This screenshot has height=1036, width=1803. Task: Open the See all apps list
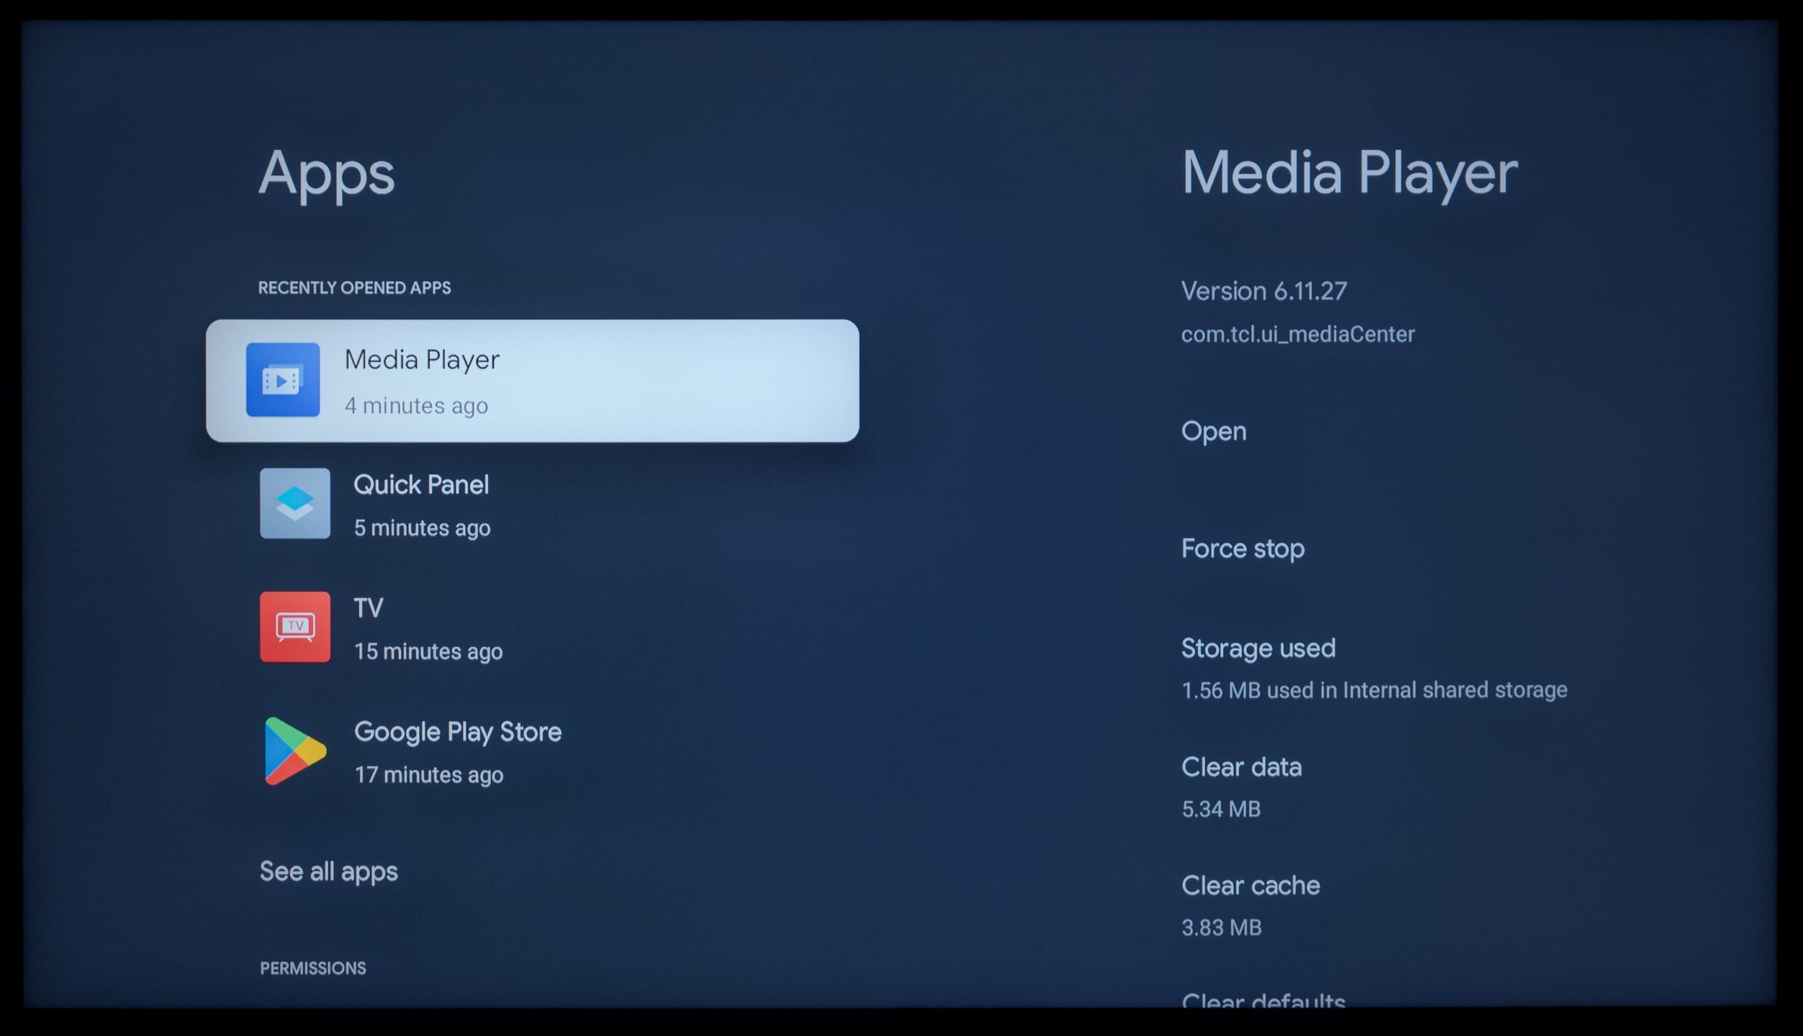328,871
